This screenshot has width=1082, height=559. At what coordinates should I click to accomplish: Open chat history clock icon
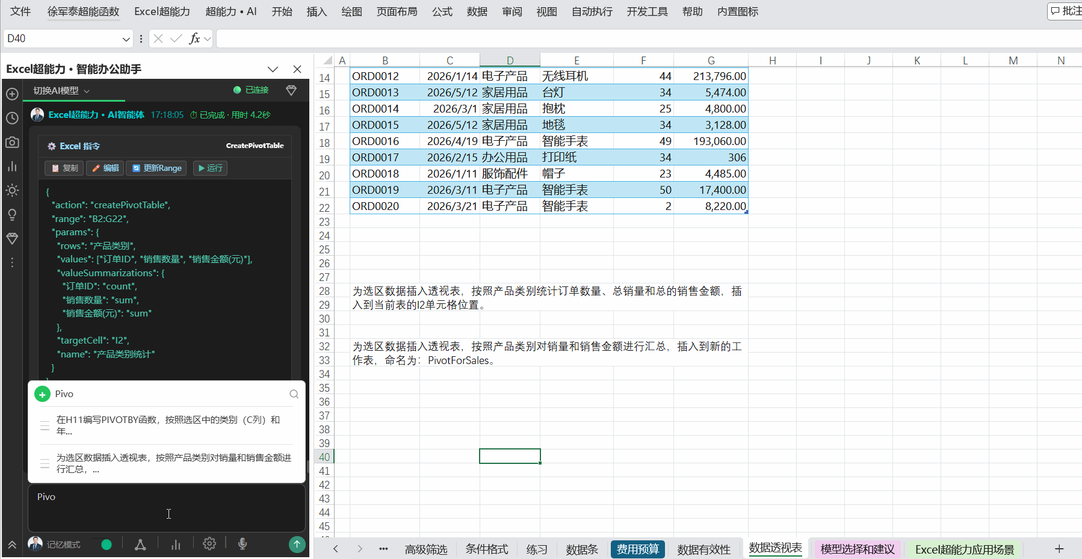click(12, 118)
